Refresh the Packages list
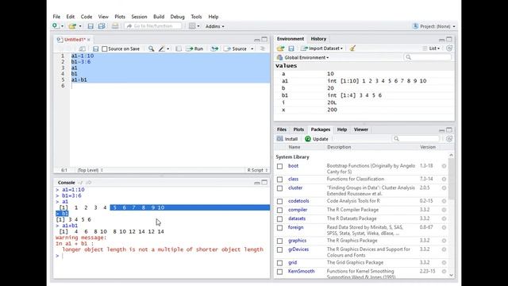This screenshot has height=286, width=508. [x=449, y=139]
